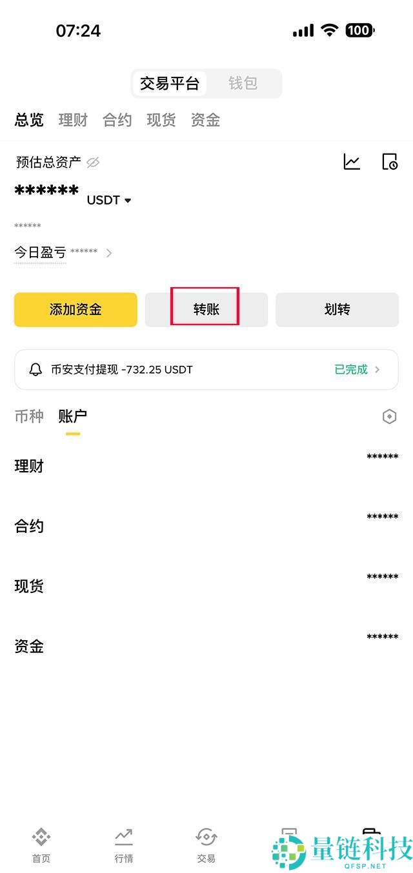This screenshot has height=873, width=413.
Task: Open the 合约 account row
Action: coord(28,526)
